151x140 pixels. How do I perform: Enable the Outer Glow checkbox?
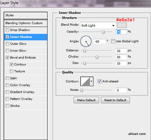(x=7, y=44)
